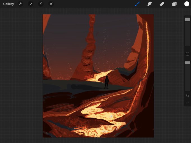Undo the last stroke with sidebar arrow

tap(187, 96)
